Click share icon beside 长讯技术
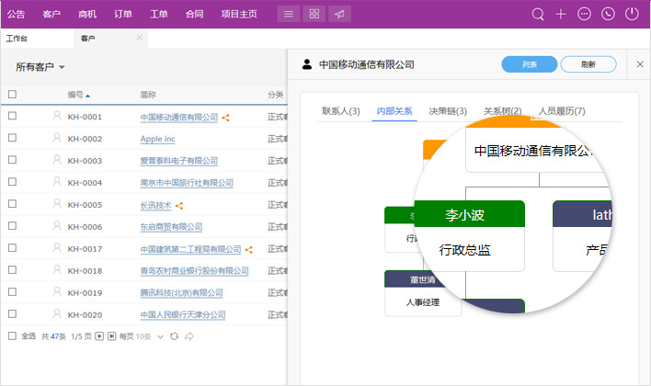The height and width of the screenshot is (386, 651). click(179, 206)
